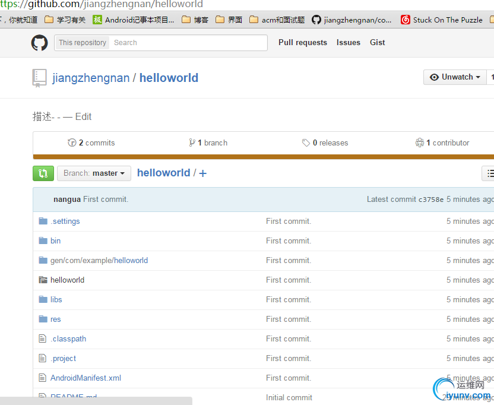Open the bin folder link

(55, 241)
